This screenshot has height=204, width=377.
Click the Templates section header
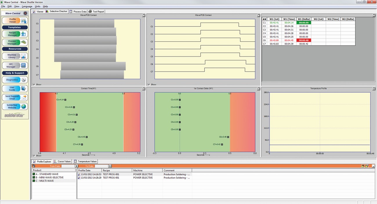[15, 27]
